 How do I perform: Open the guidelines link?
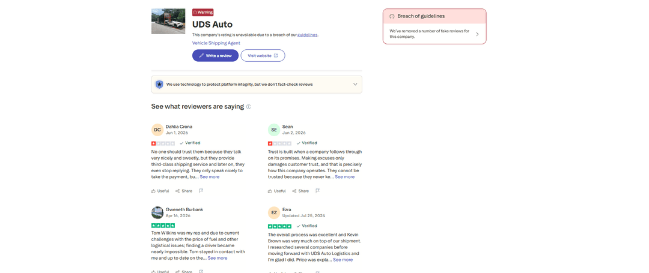pyautogui.click(x=307, y=35)
